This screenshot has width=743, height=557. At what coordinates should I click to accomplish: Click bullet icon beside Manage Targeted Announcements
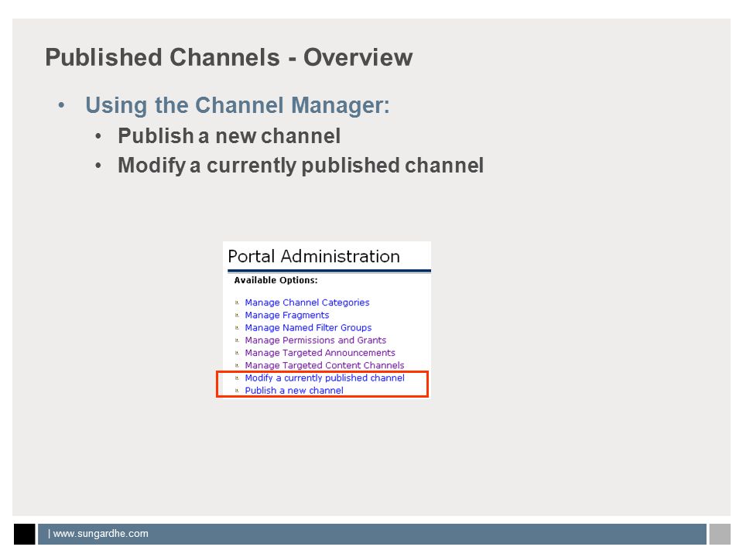[237, 353]
